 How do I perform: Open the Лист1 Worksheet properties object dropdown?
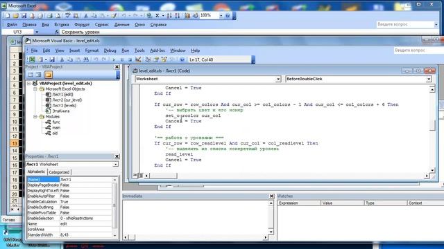tap(116, 165)
